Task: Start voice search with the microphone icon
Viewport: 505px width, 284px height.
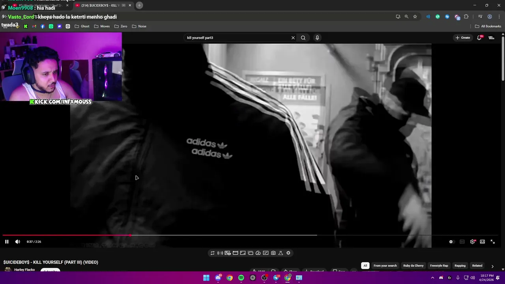Action: [x=317, y=38]
